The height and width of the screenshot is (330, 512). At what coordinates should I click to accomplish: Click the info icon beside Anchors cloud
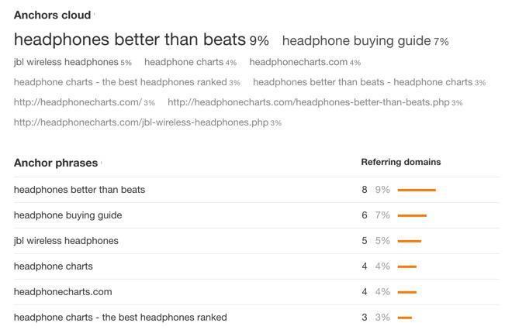tap(94, 14)
